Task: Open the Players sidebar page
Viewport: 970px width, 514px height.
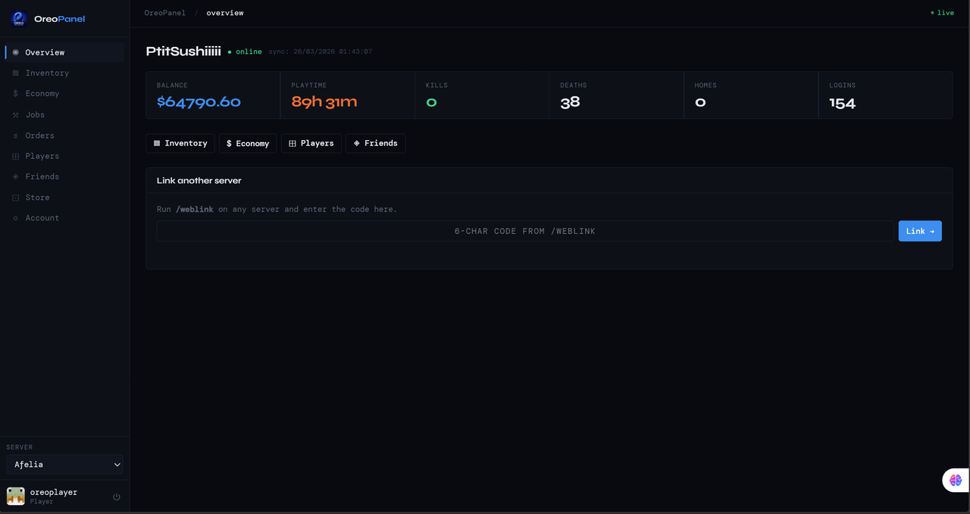Action: 65,156
